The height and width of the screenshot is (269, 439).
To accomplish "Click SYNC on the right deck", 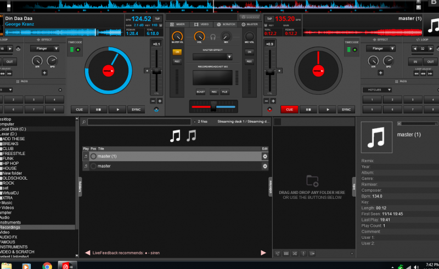I will pyautogui.click(x=346, y=110).
